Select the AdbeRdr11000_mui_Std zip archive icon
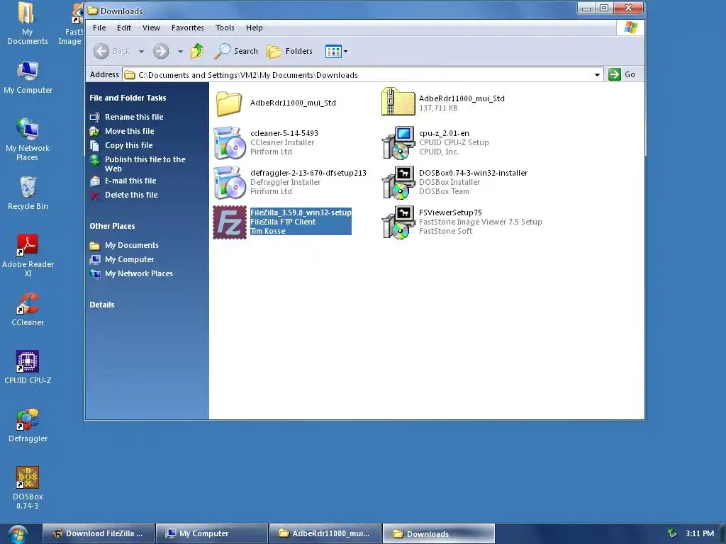 point(398,101)
